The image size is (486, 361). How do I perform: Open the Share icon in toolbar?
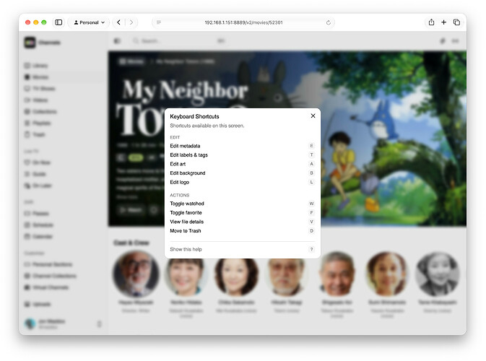point(431,22)
